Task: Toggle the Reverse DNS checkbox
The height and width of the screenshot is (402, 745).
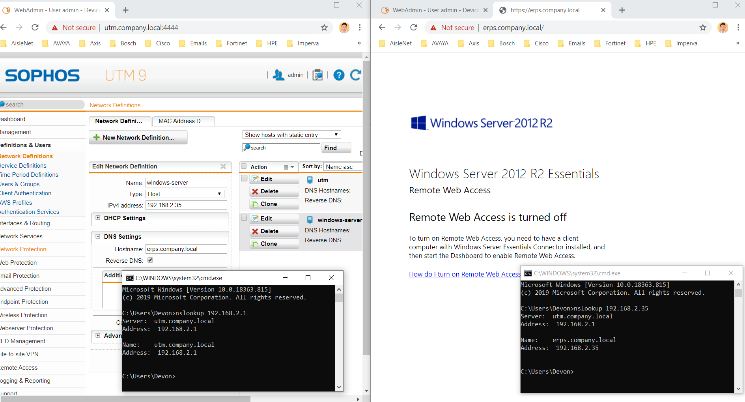Action: pos(150,260)
